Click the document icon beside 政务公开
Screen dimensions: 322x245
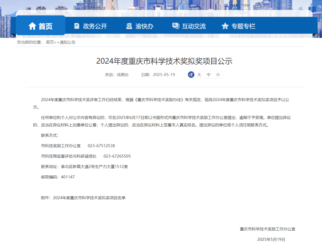(x=77, y=26)
